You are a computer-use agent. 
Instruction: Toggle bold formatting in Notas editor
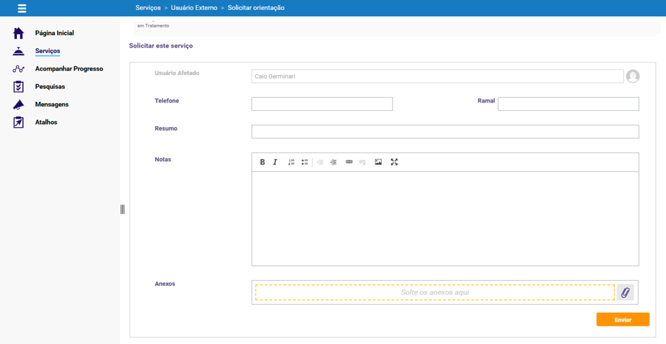[262, 162]
